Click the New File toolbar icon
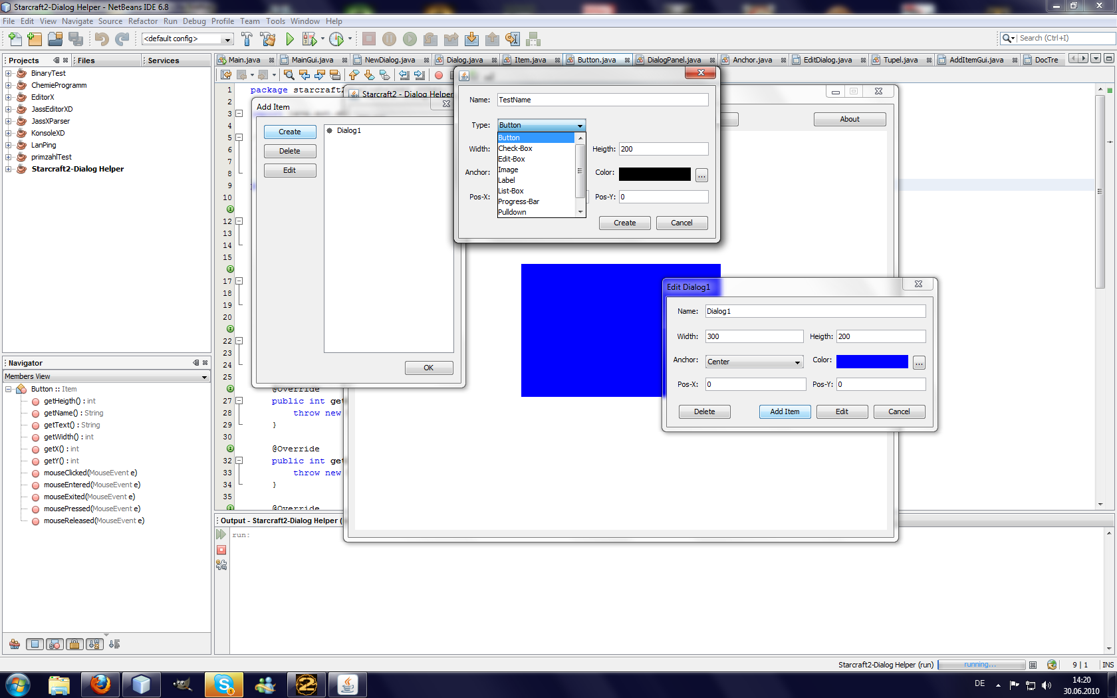 pyautogui.click(x=15, y=39)
